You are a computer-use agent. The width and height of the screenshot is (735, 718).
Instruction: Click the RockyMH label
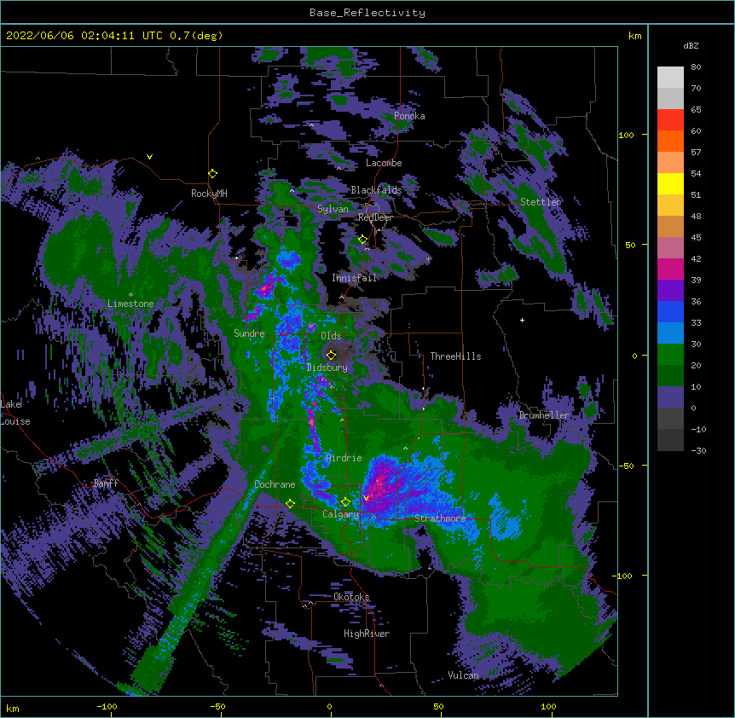coord(209,194)
